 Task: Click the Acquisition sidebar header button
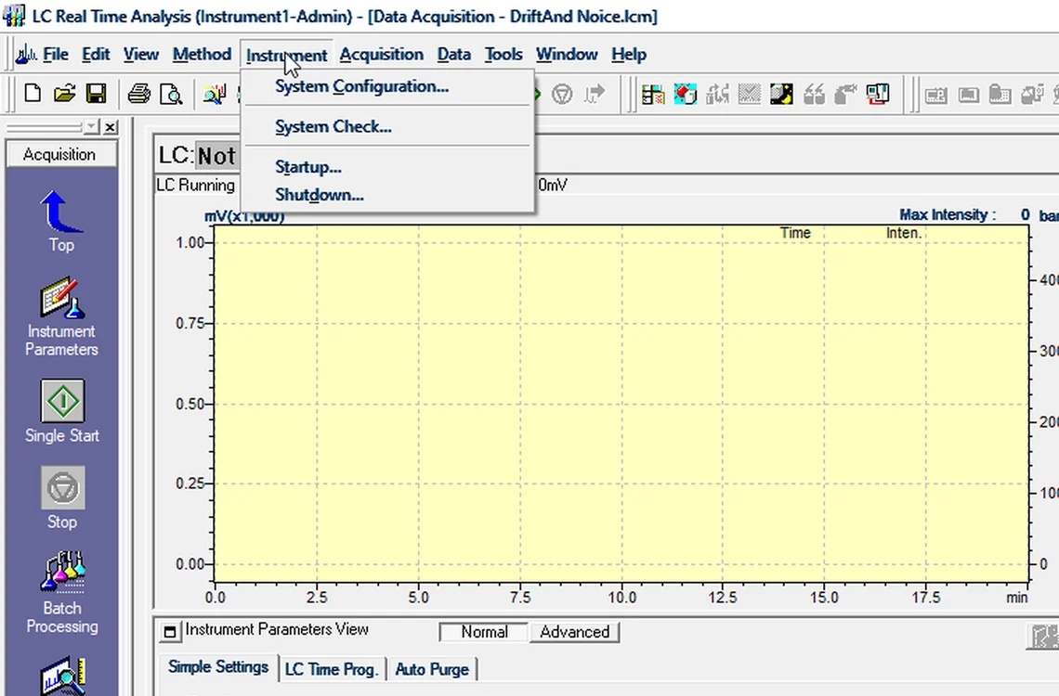[60, 154]
